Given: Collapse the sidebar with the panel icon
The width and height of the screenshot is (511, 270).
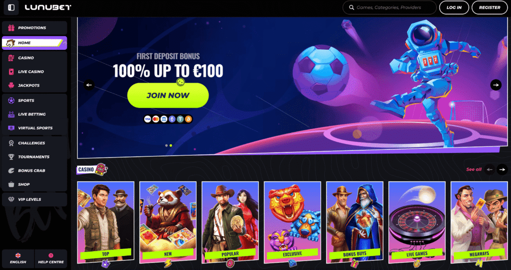Looking at the screenshot, I should coord(11,7).
